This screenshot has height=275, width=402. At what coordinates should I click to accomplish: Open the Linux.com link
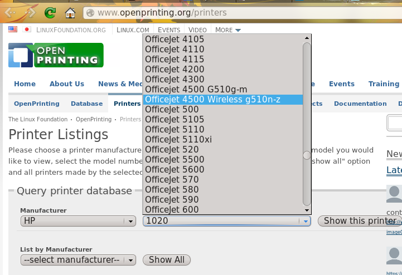133,30
